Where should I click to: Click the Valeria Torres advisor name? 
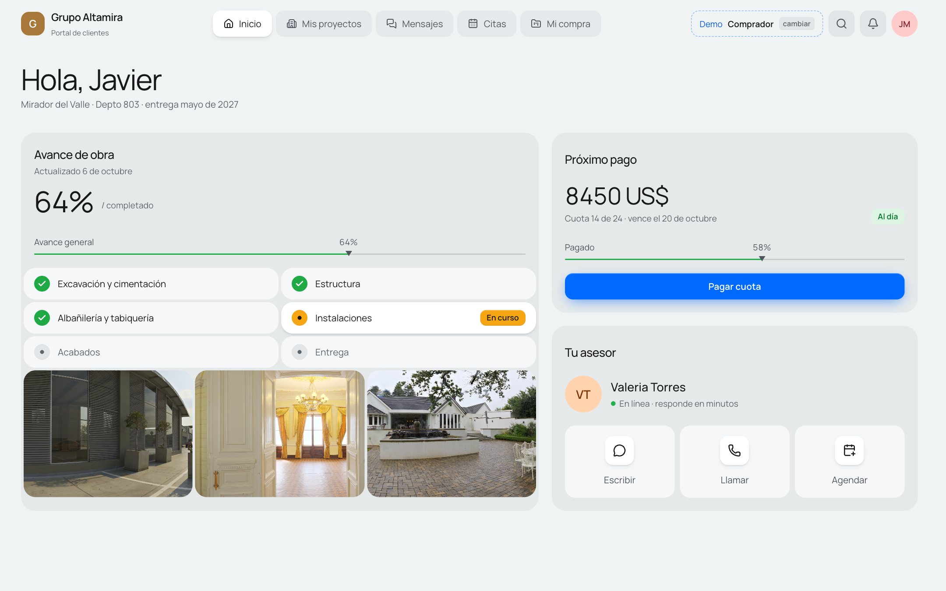coord(648,387)
